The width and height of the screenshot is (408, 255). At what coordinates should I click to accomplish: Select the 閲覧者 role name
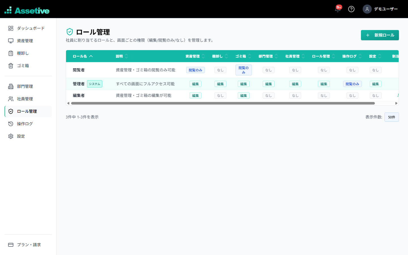tap(79, 70)
